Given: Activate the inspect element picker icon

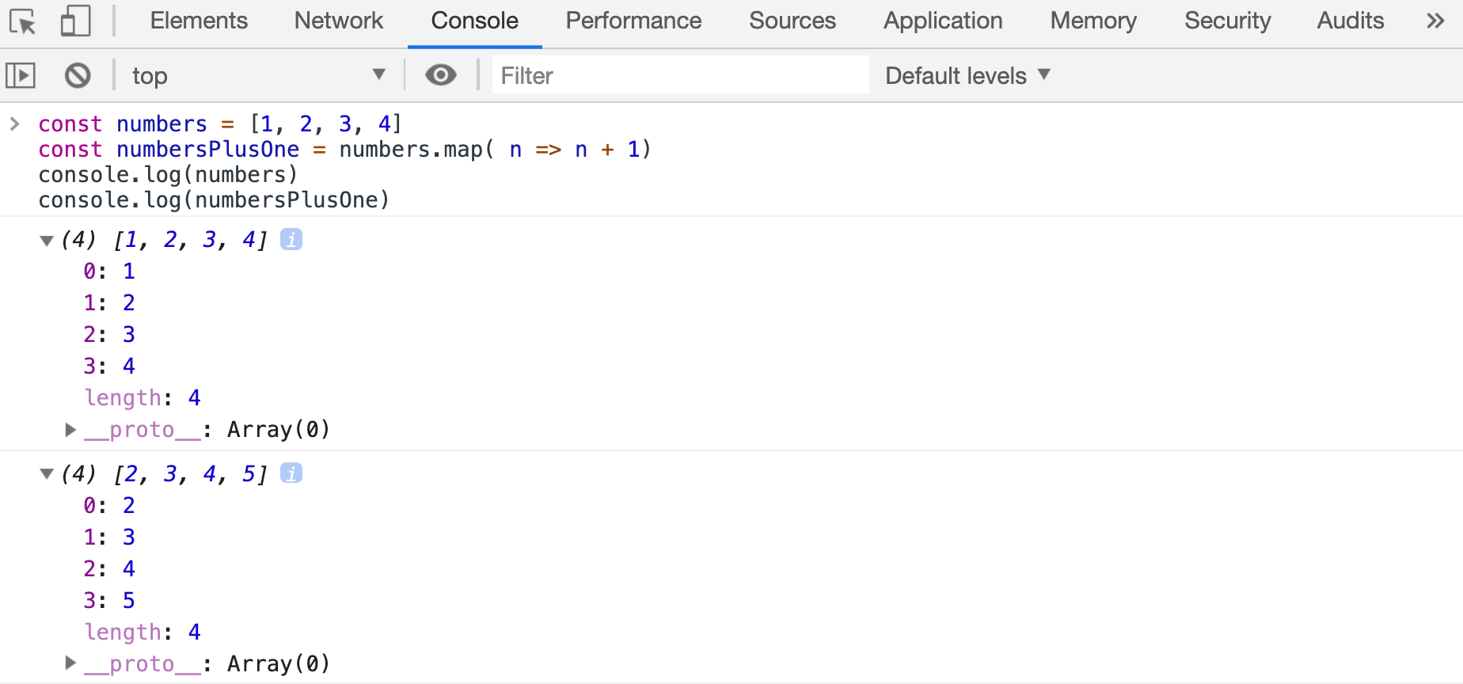Looking at the screenshot, I should (x=23, y=21).
